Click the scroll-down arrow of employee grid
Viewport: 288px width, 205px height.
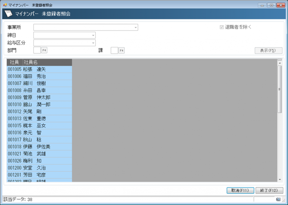click(280, 179)
